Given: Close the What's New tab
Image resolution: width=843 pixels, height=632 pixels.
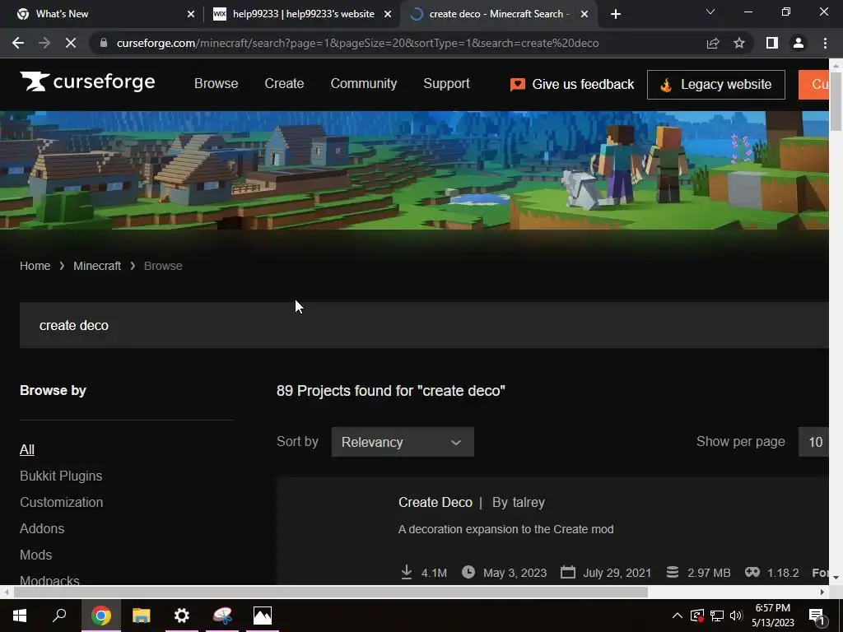Looking at the screenshot, I should (x=191, y=14).
